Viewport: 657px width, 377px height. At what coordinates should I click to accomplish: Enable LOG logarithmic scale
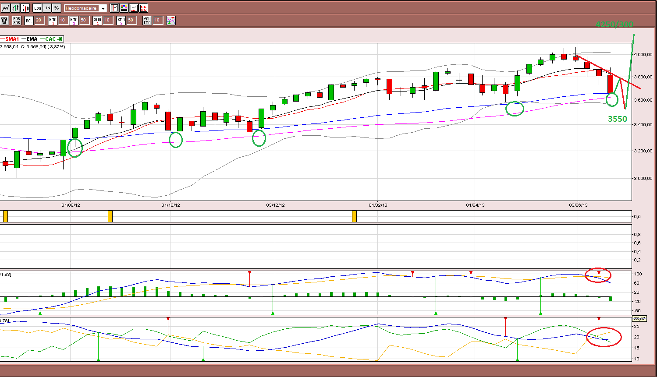(x=37, y=8)
